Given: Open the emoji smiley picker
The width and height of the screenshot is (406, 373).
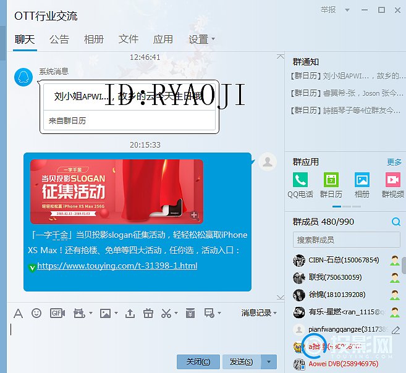Looking at the screenshot, I should tap(36, 313).
